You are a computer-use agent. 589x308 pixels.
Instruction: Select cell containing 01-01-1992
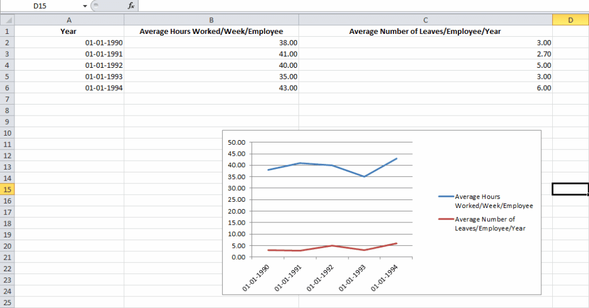click(69, 65)
